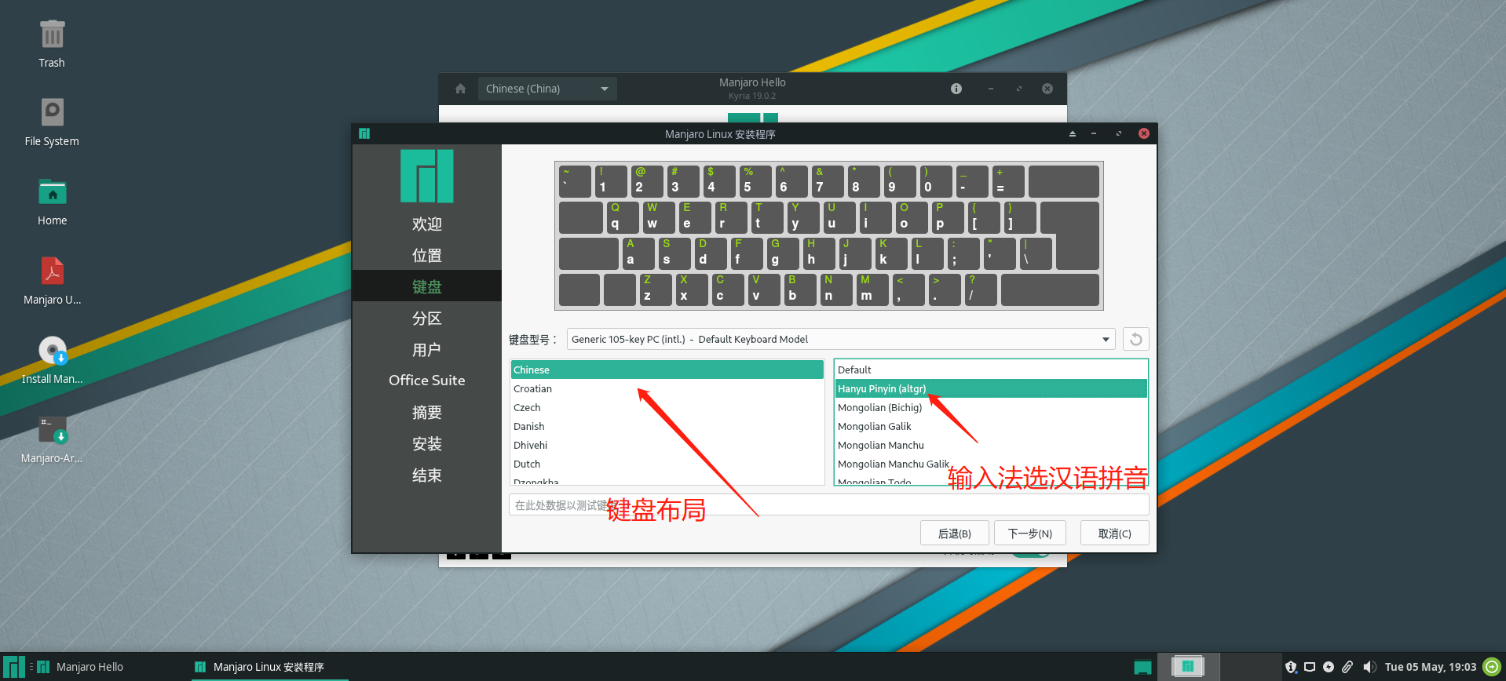Select the Default keyboard variant
The width and height of the screenshot is (1506, 681).
[x=991, y=370]
